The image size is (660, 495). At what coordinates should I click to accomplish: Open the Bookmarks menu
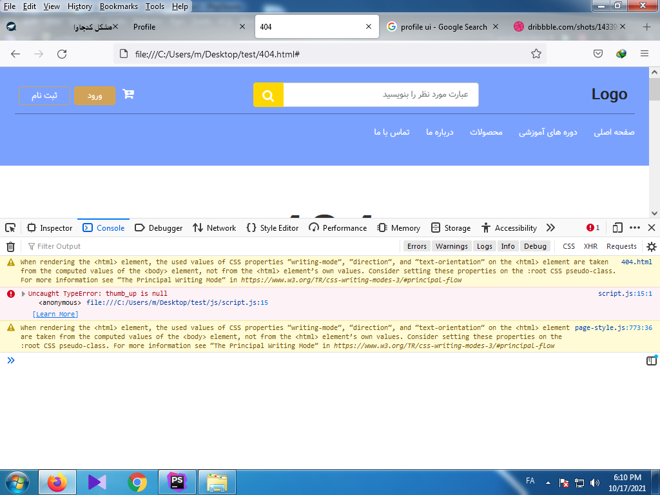119,6
